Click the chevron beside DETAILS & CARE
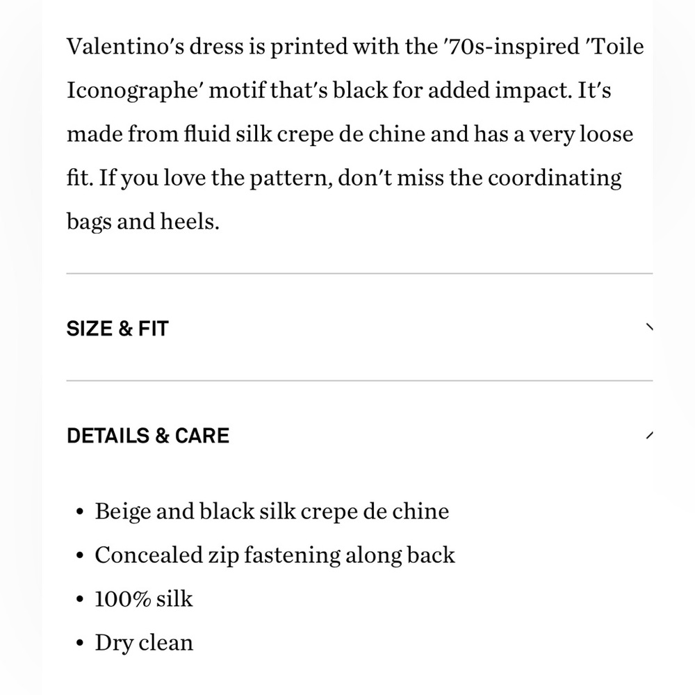695x695 pixels. 649,435
